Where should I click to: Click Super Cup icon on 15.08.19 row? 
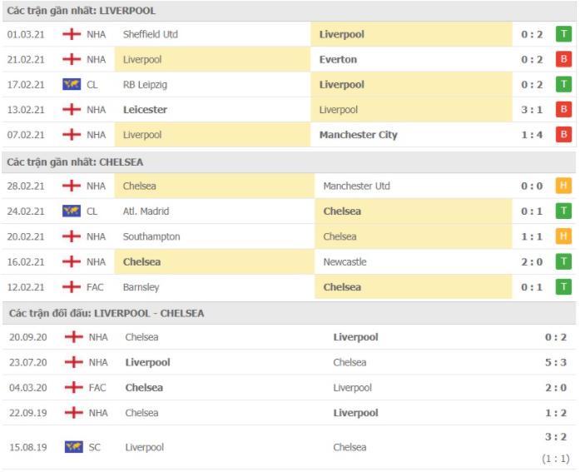click(x=73, y=447)
